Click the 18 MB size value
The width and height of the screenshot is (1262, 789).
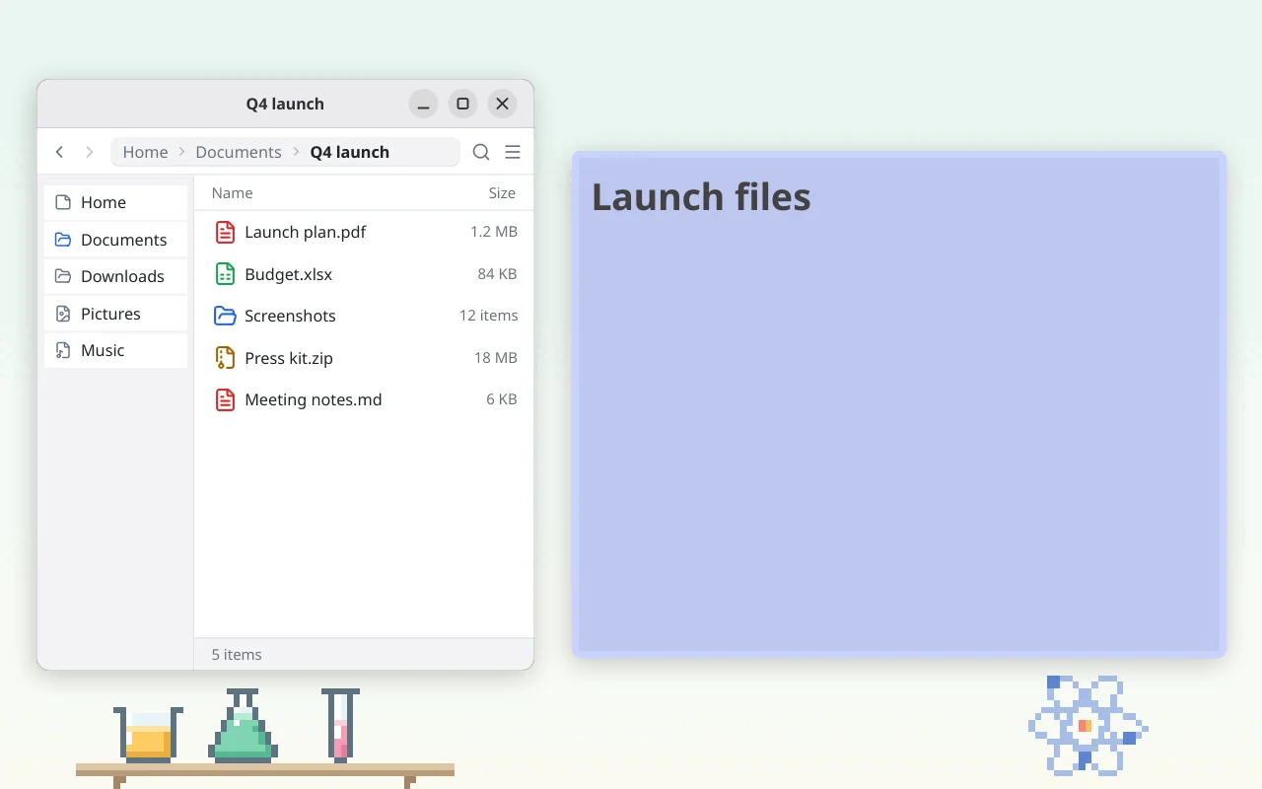click(496, 358)
